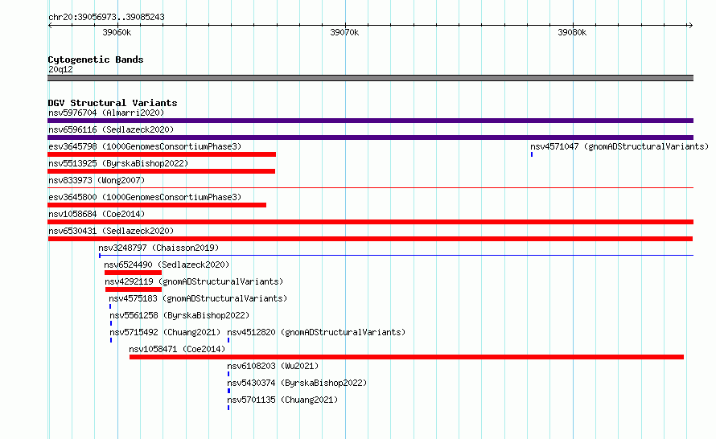
Task: Click the Cytogenetic Bands track title
Action: coord(96,59)
